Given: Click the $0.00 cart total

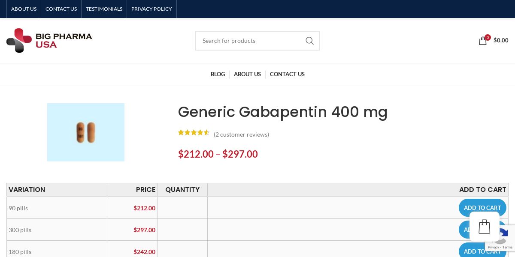Looking at the screenshot, I should click(501, 40).
